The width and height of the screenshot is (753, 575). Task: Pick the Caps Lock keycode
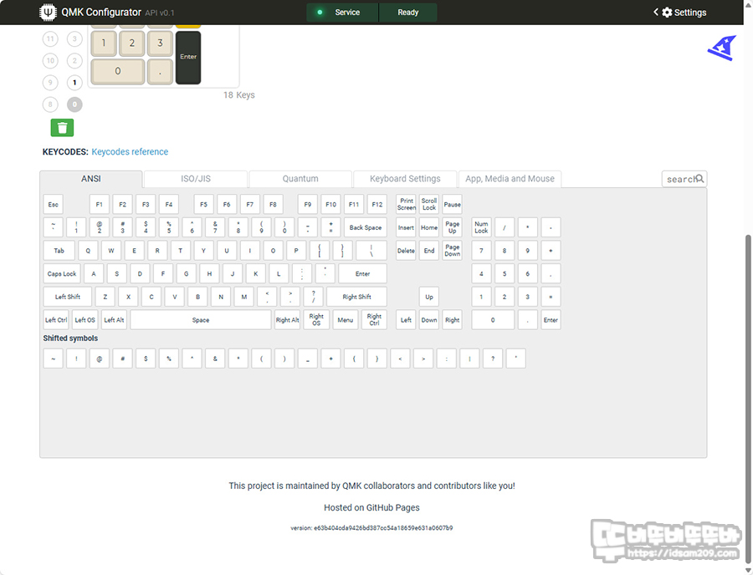click(61, 274)
